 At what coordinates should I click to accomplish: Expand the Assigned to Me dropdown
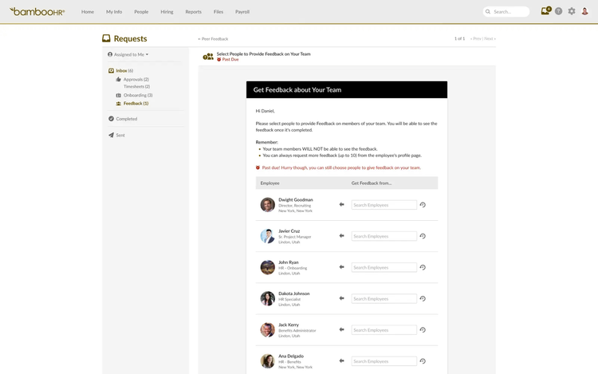tap(128, 54)
